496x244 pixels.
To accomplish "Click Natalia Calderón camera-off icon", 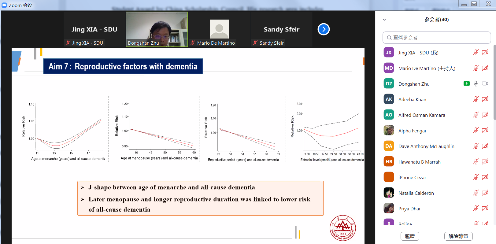I will pyautogui.click(x=485, y=193).
